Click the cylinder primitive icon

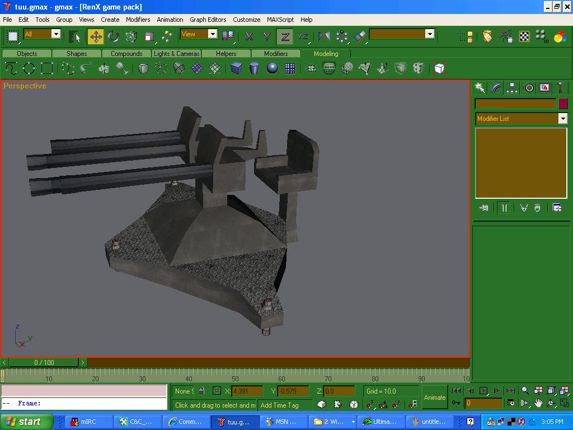pyautogui.click(x=254, y=68)
